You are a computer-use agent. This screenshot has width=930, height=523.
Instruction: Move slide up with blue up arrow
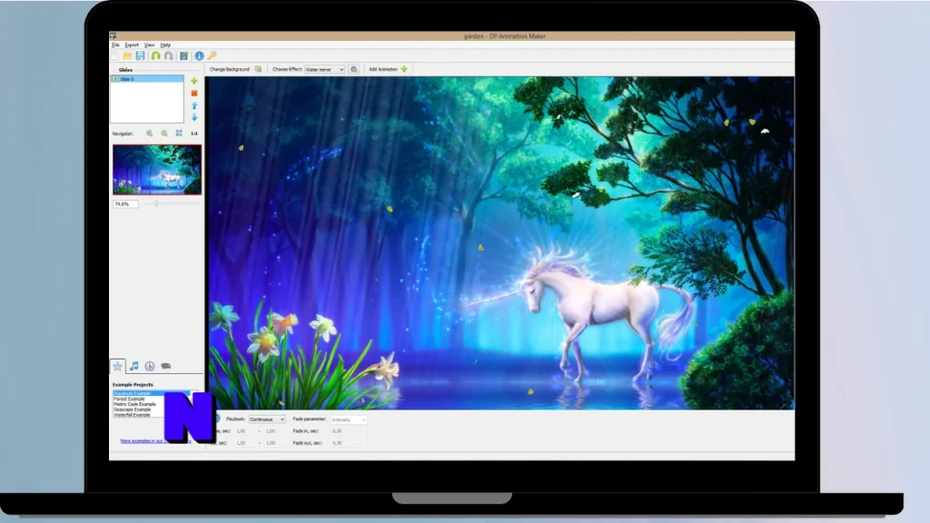point(194,105)
